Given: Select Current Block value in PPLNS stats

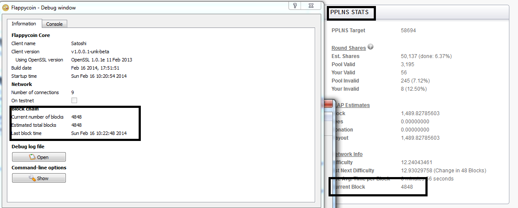Looking at the screenshot, I should 406,187.
